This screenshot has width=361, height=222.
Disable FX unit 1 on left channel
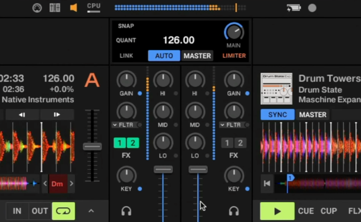coord(120,143)
